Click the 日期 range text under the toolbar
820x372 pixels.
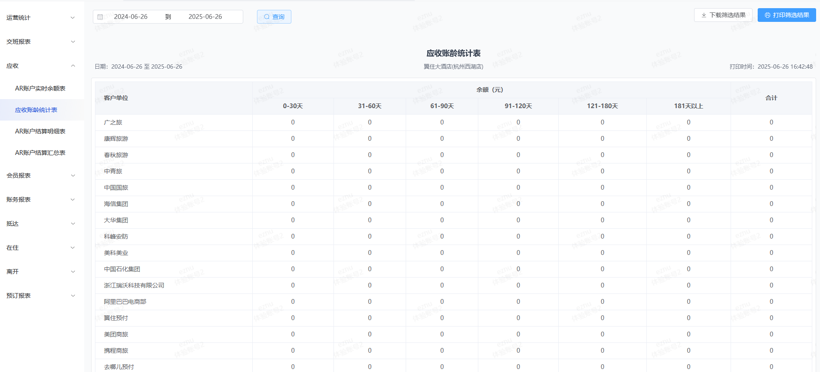tap(138, 67)
